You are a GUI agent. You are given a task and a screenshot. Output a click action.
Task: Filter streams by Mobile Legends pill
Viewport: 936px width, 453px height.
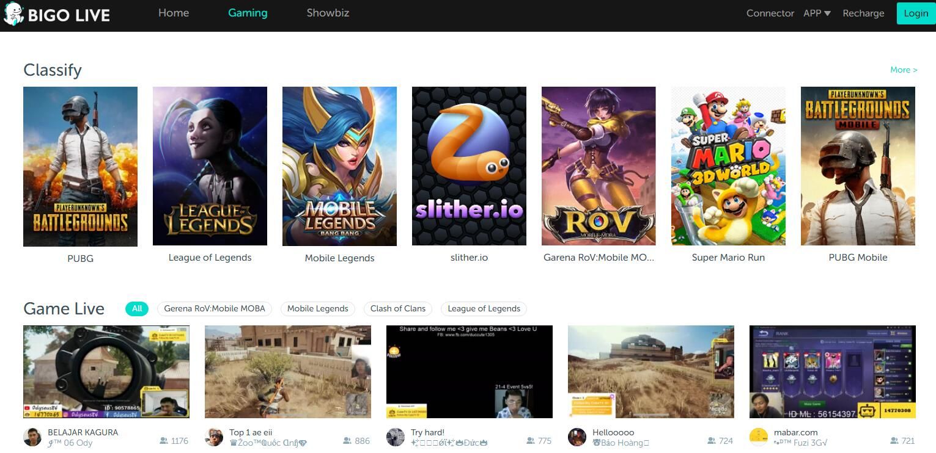tap(318, 308)
